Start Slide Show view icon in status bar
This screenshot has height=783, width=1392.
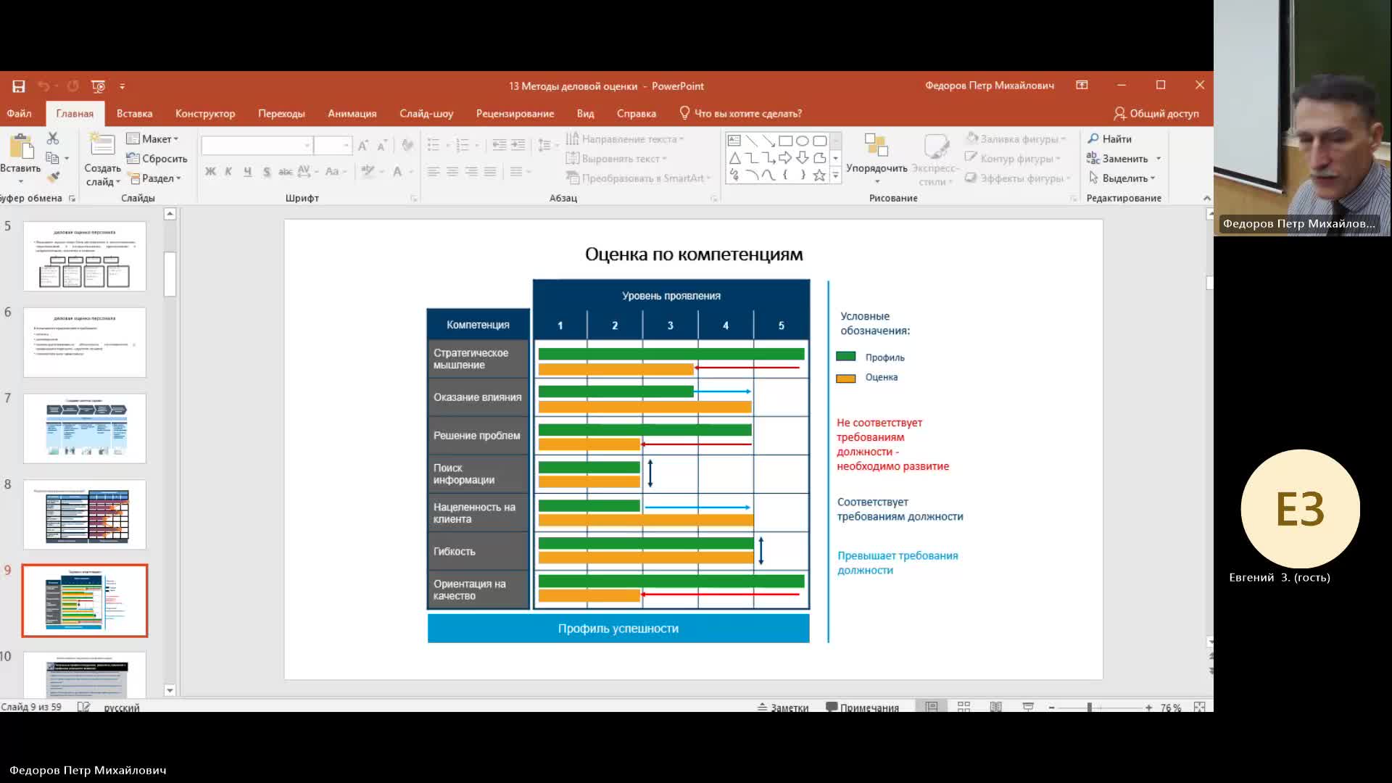tap(1028, 706)
